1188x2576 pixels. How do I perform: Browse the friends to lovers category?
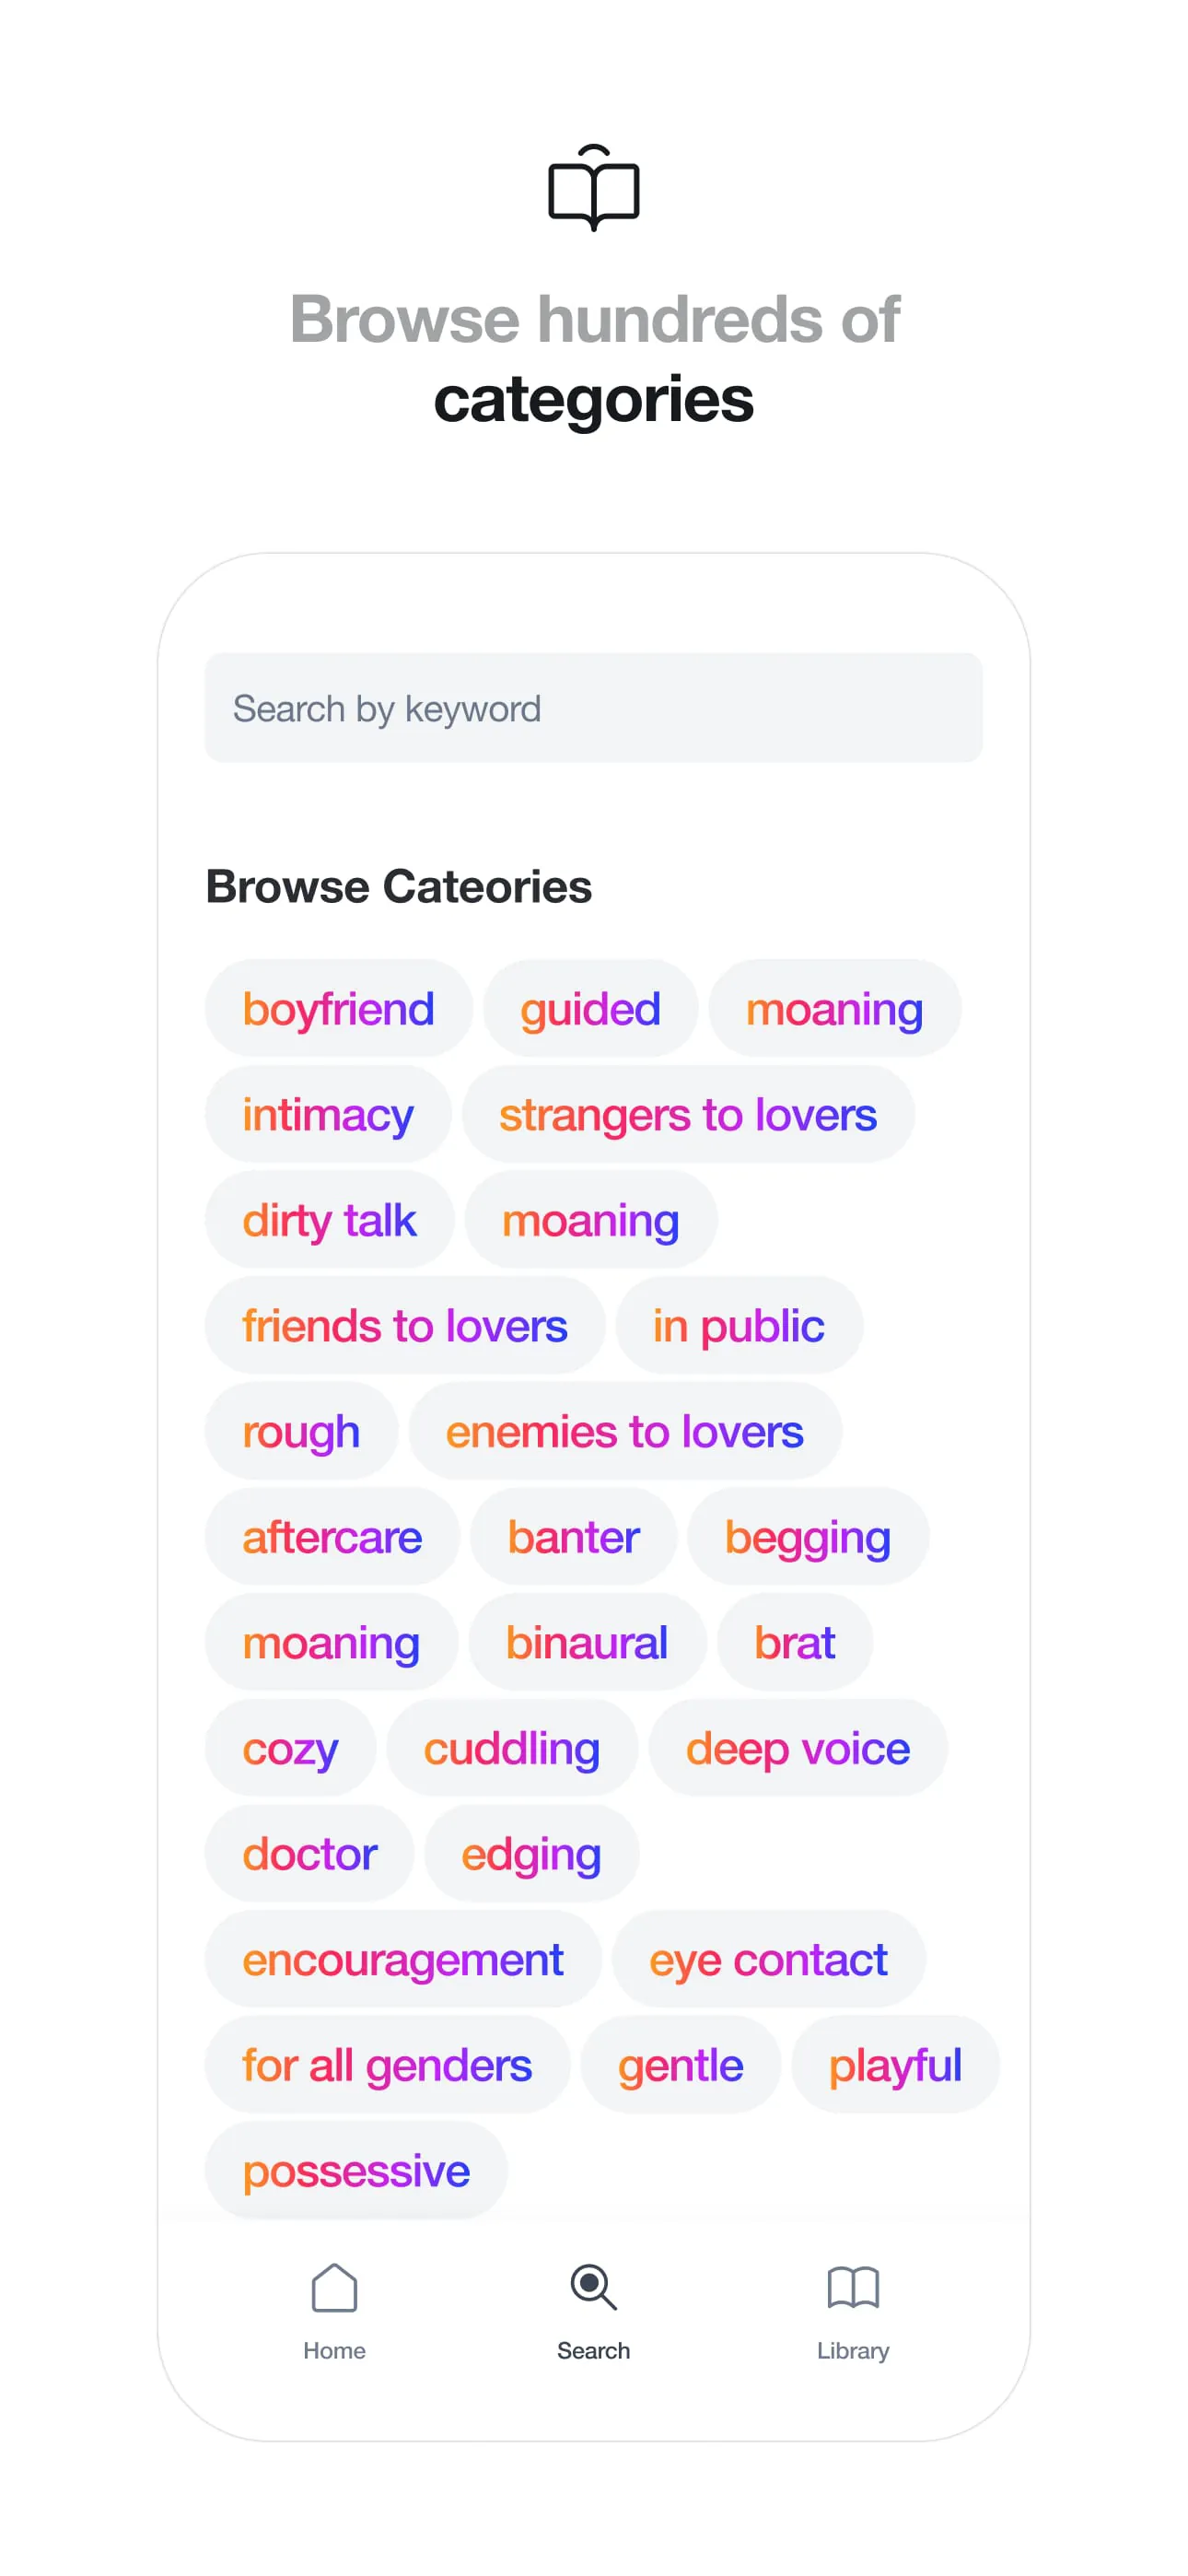tap(404, 1327)
